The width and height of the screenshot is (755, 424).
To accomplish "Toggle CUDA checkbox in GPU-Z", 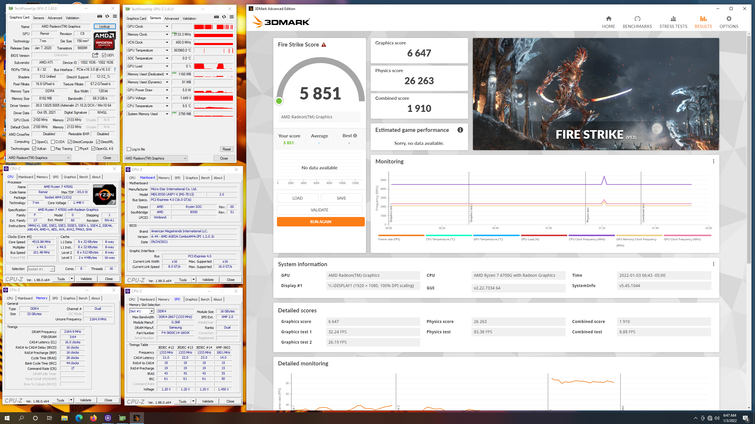I will tap(53, 142).
